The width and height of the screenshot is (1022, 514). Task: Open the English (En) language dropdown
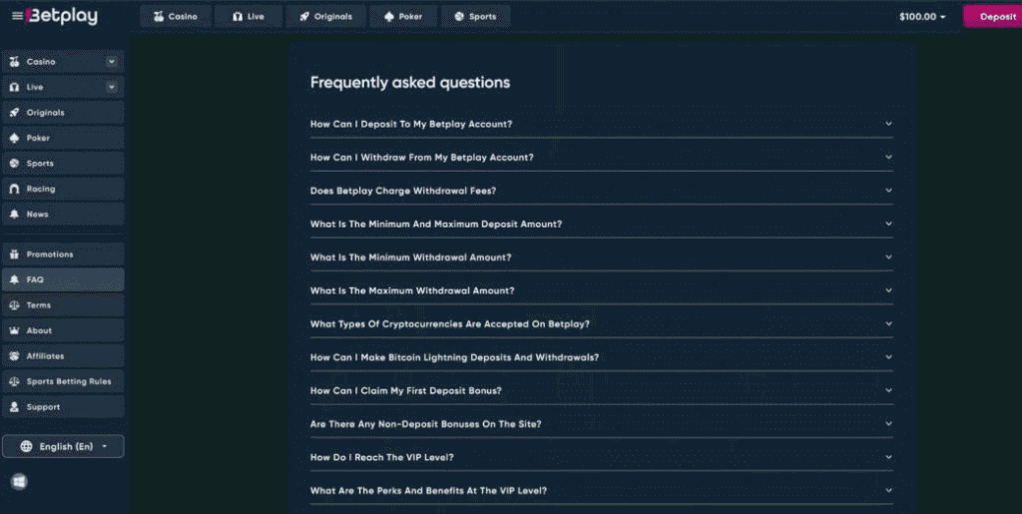click(64, 446)
